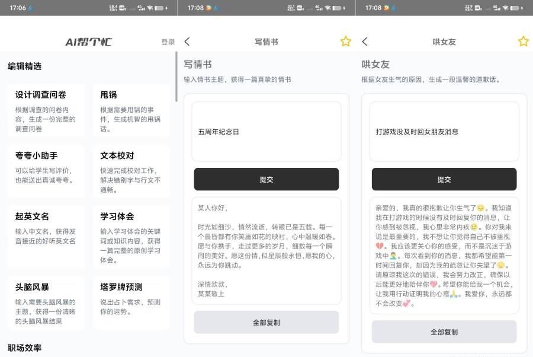Image resolution: width=533 pixels, height=357 pixels.
Task: Launch the 头脑风暴 tool card
Action: 46,302
